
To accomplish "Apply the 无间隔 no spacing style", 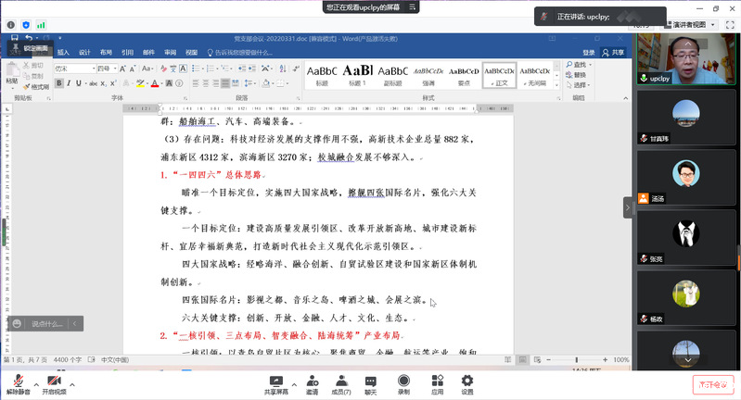I will 534,75.
